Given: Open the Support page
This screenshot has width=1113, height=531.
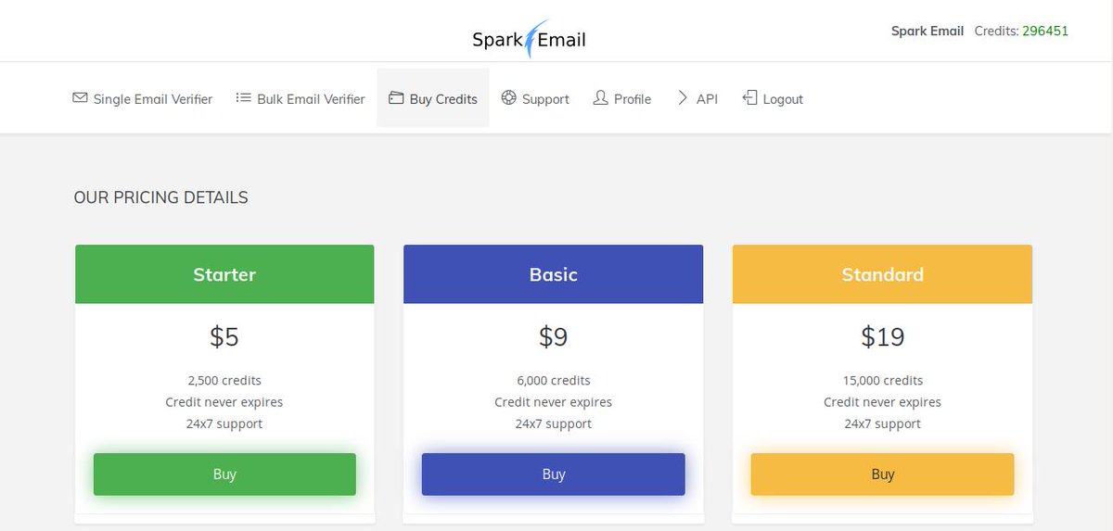Looking at the screenshot, I should (x=535, y=98).
